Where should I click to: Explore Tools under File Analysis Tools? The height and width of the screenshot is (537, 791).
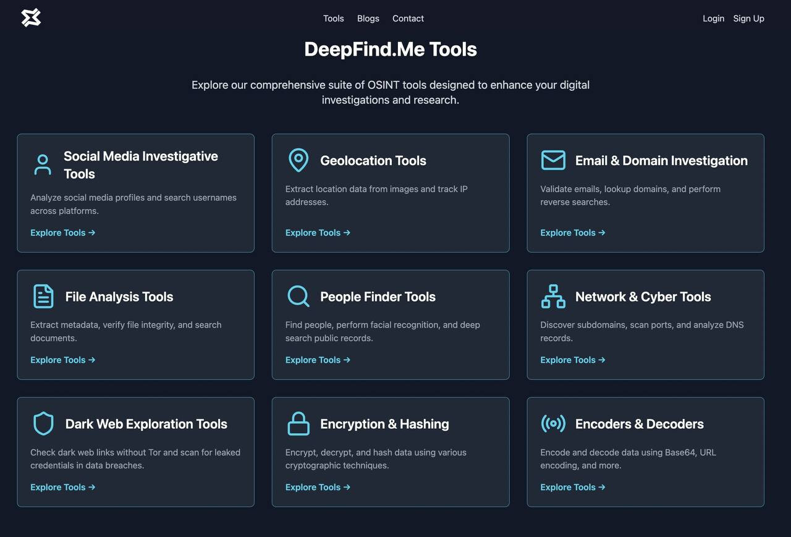pos(63,360)
